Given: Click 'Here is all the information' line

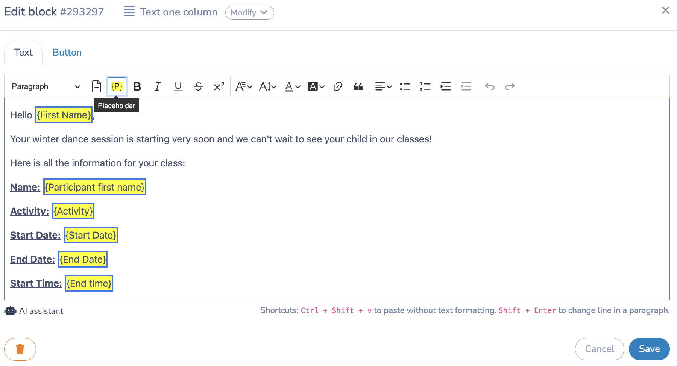Looking at the screenshot, I should pyautogui.click(x=98, y=163).
